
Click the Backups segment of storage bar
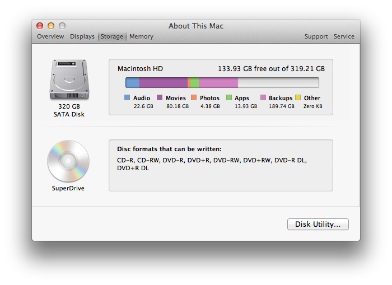(218, 82)
